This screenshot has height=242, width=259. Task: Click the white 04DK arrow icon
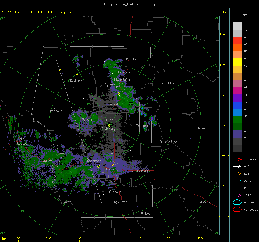[237, 166]
